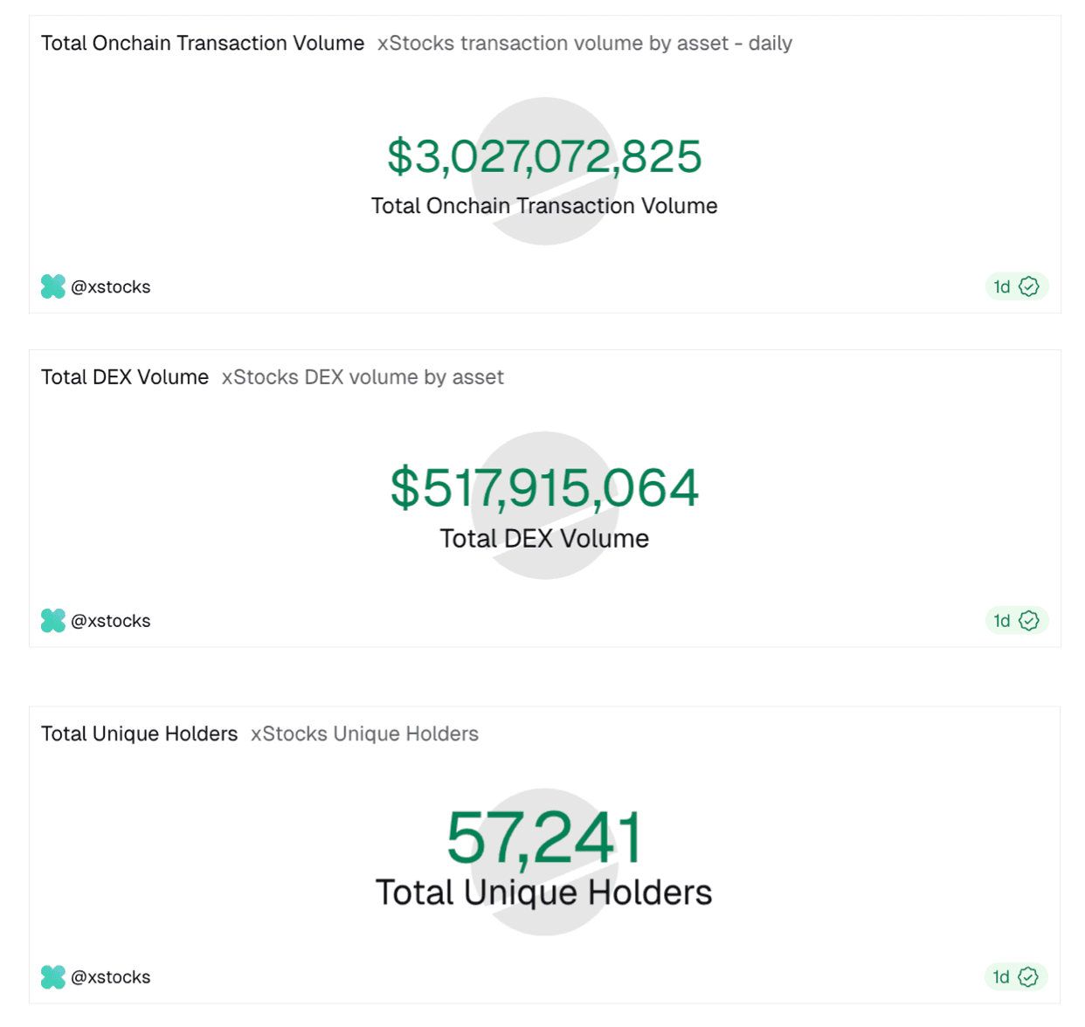The width and height of the screenshot is (1085, 1027).
Task: Click the xstocks logo in Onchain Transaction Volume panel
Action: click(53, 286)
